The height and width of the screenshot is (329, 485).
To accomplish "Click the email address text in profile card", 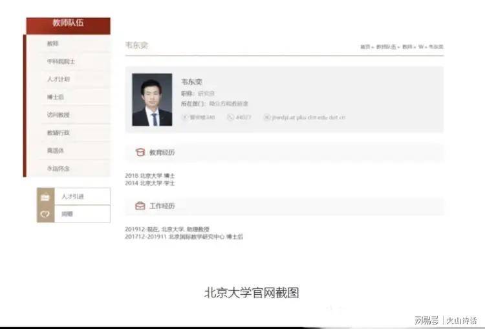I will click(308, 117).
